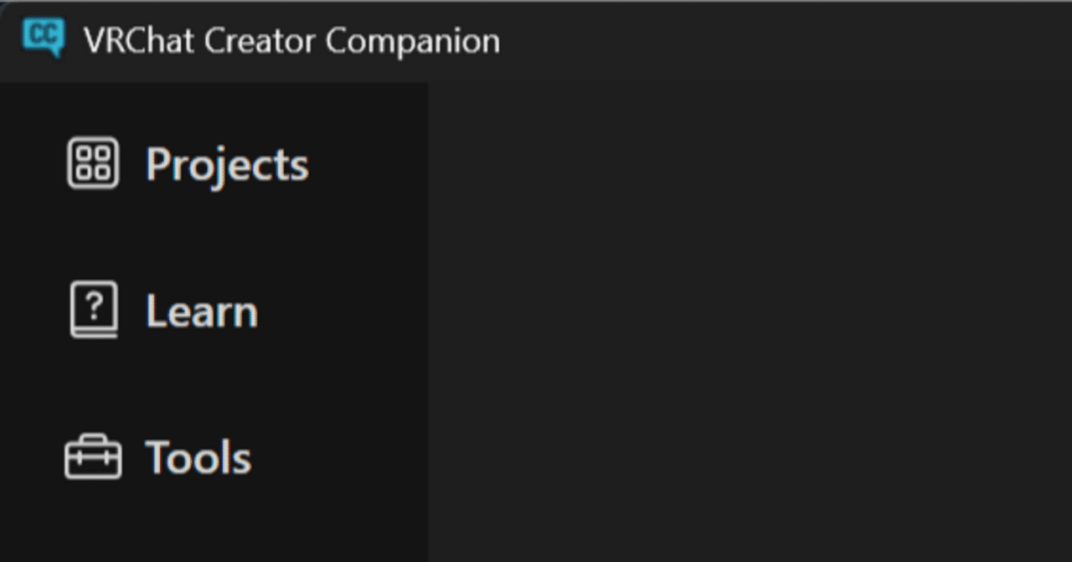Click the speech bubble tail of CC logo
Image resolution: width=1072 pixels, height=562 pixels.
click(x=55, y=54)
